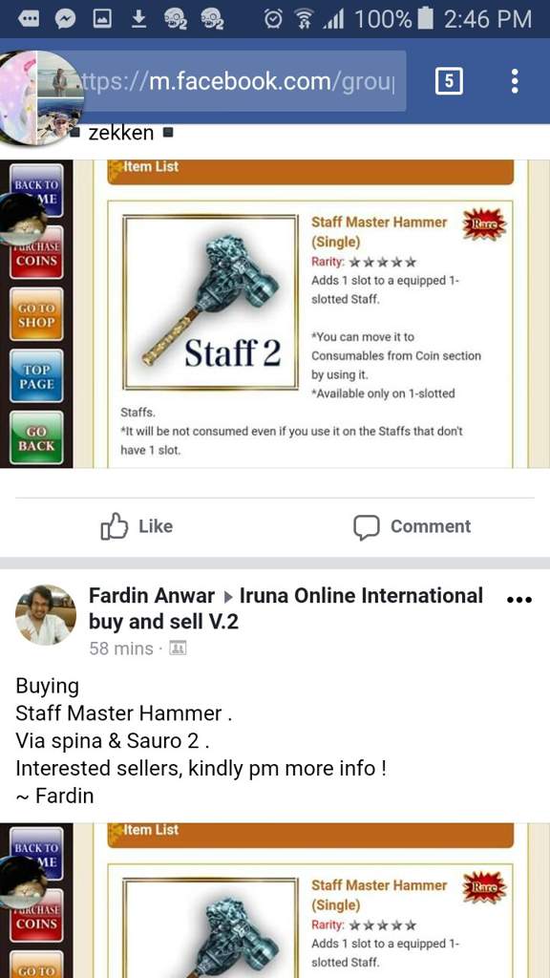Tap the red Rare badge on item card
This screenshot has width=550, height=978.
pyautogui.click(x=484, y=224)
